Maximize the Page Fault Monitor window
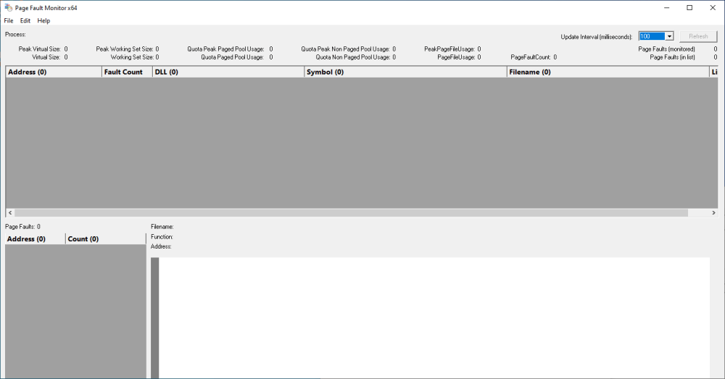Viewport: 725px width, 379px height. click(x=689, y=8)
